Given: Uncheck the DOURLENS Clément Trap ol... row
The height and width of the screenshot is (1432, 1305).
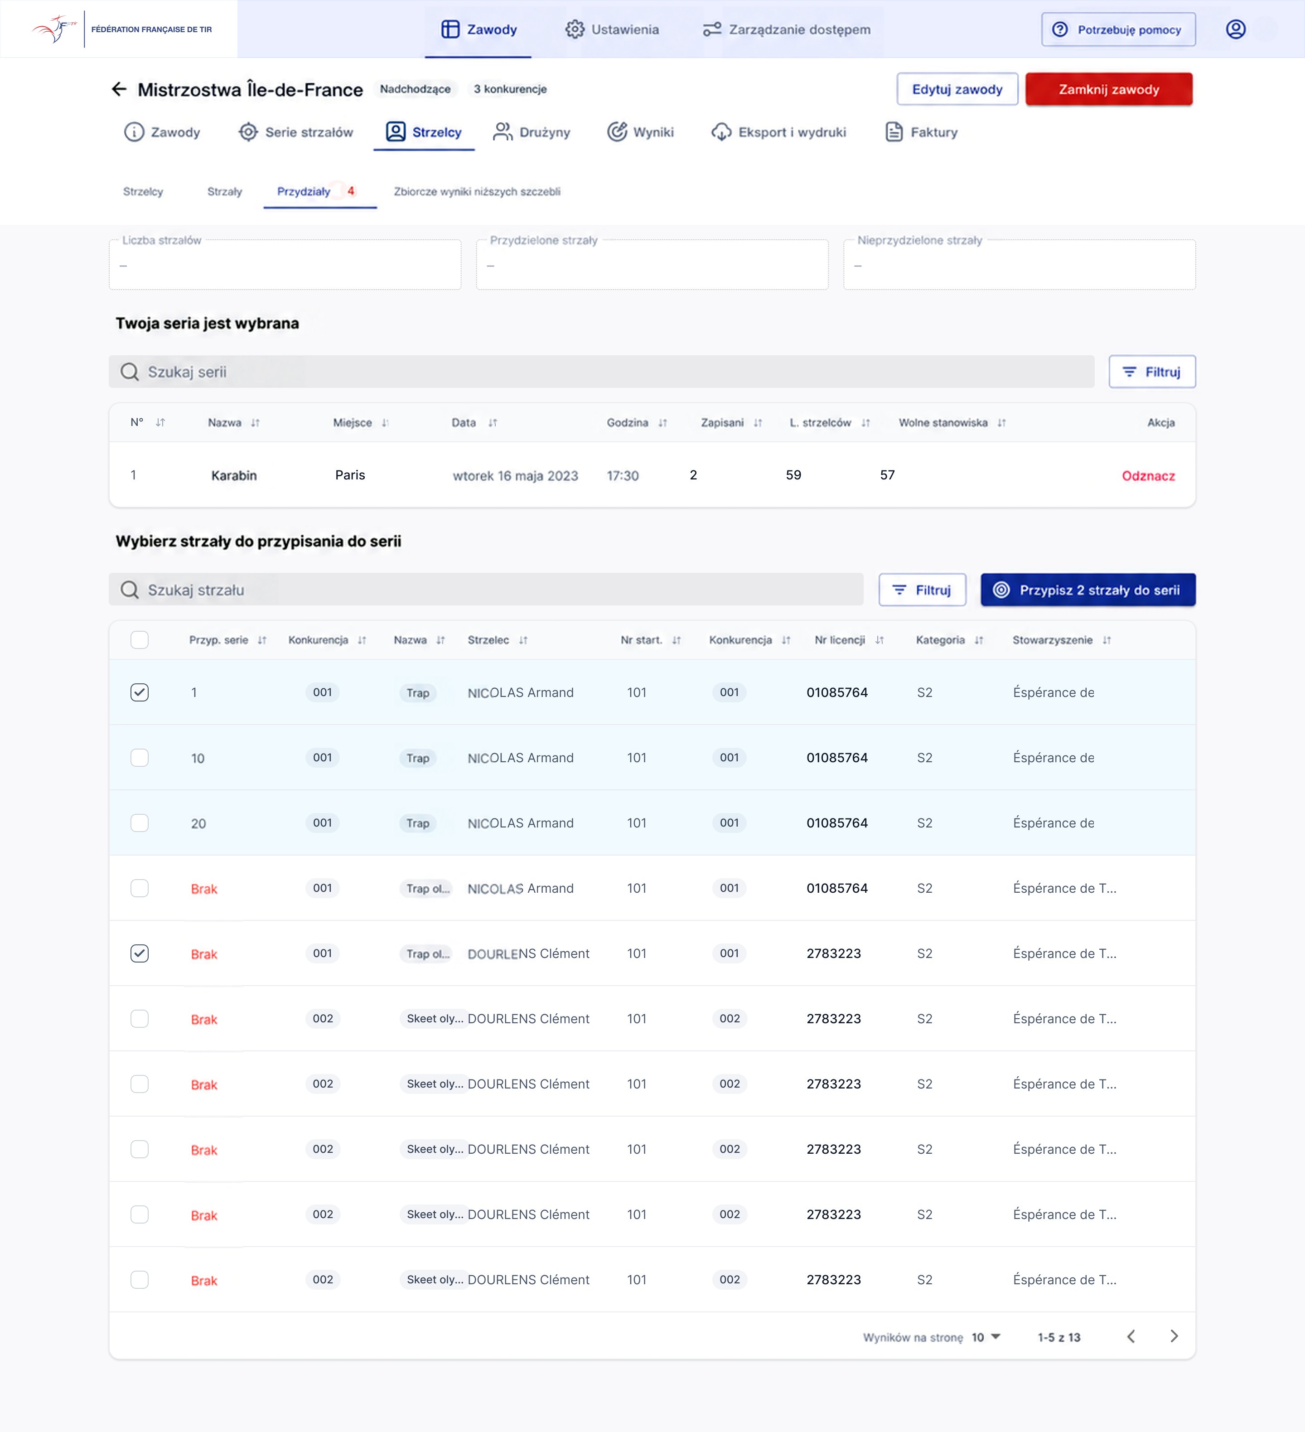Looking at the screenshot, I should point(140,953).
